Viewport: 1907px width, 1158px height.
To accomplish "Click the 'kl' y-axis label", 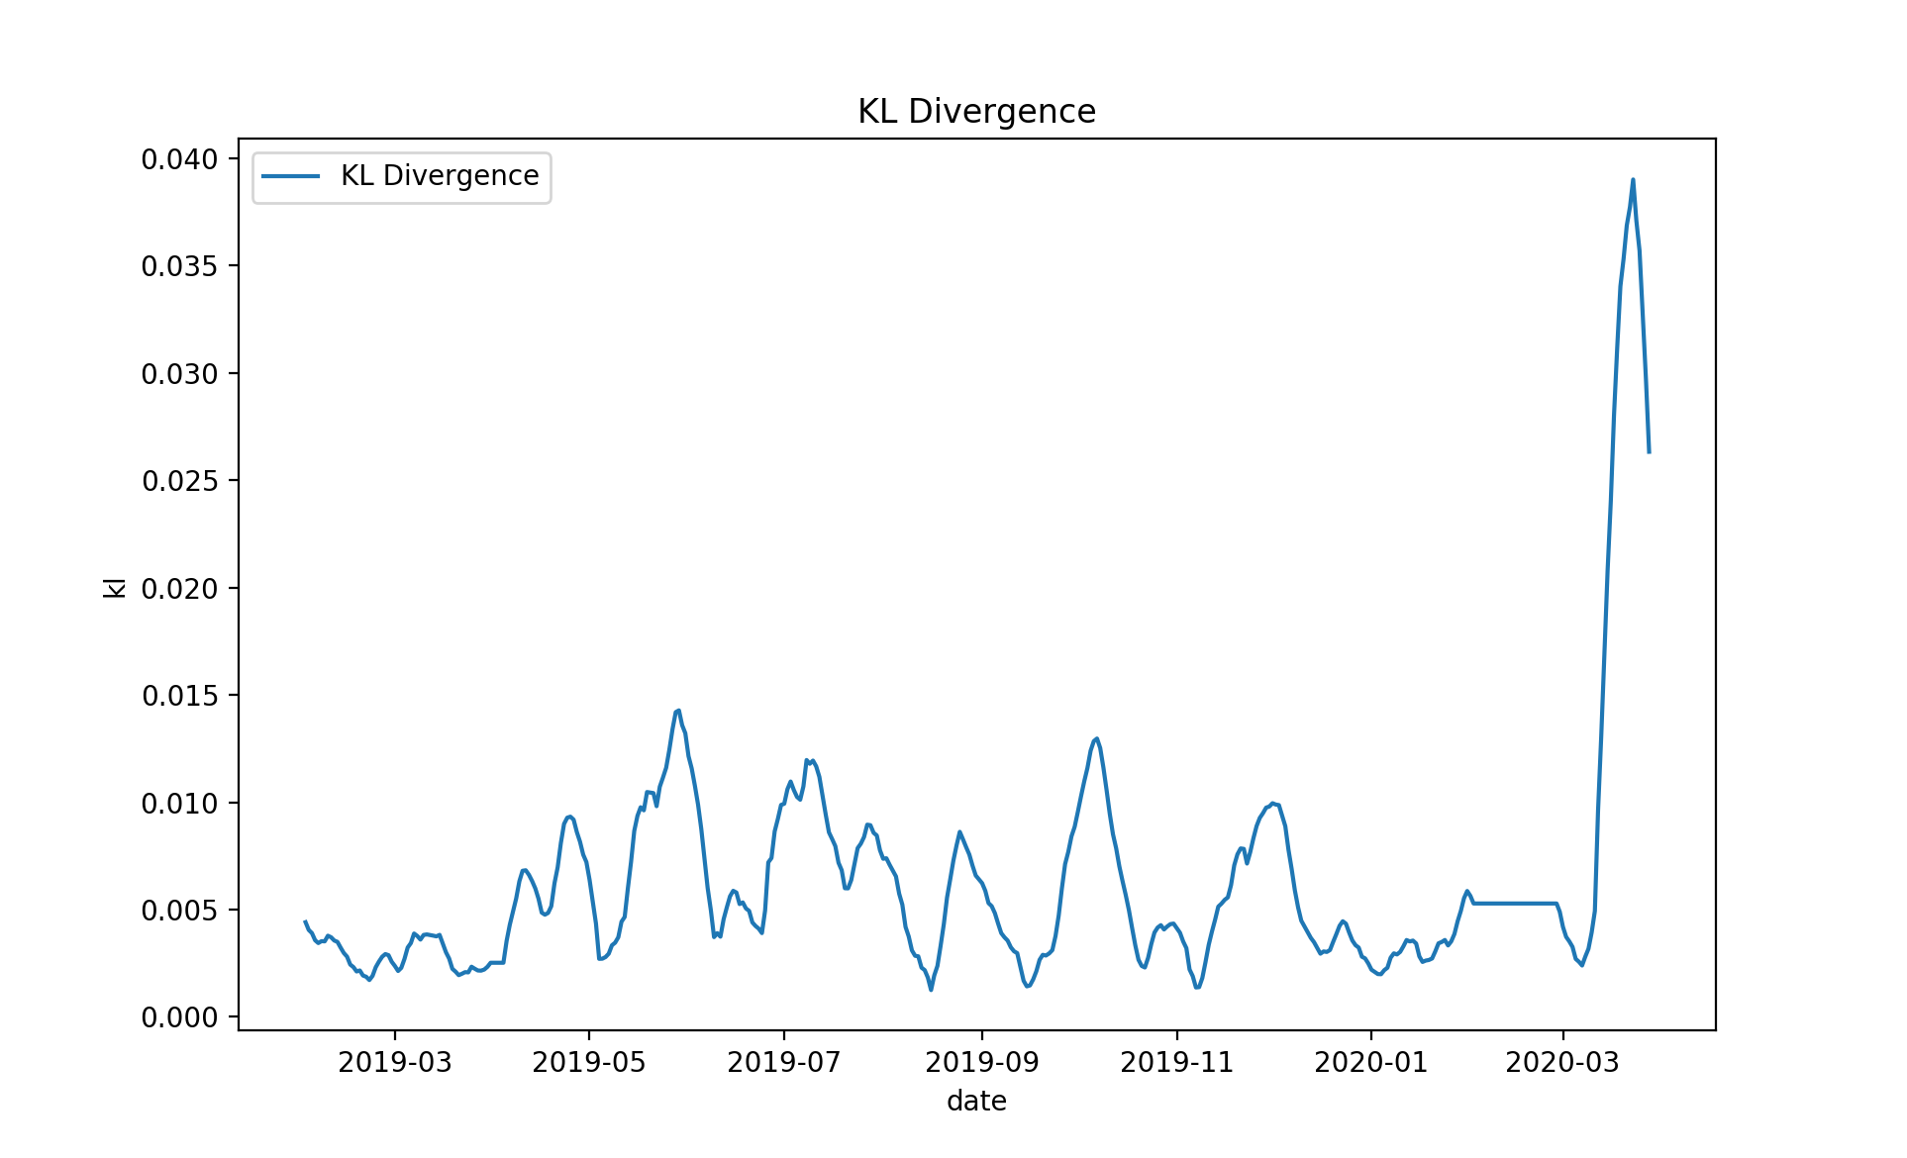I will pos(115,587).
